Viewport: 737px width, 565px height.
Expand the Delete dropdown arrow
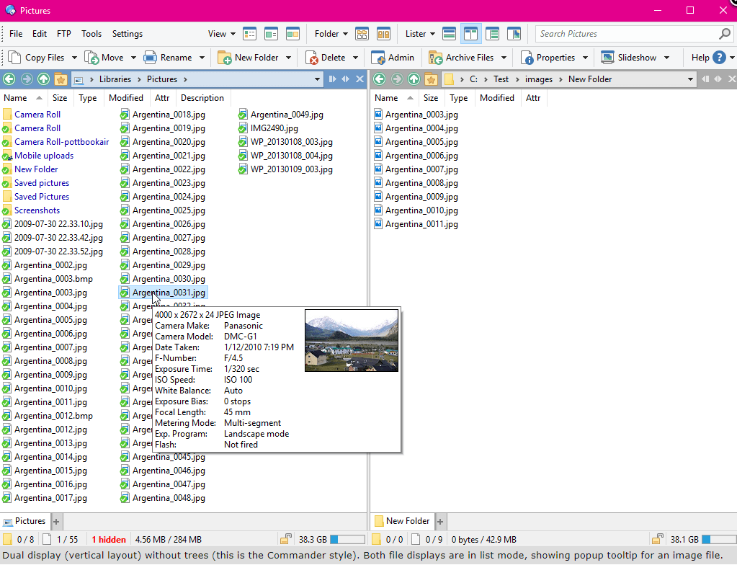[355, 58]
